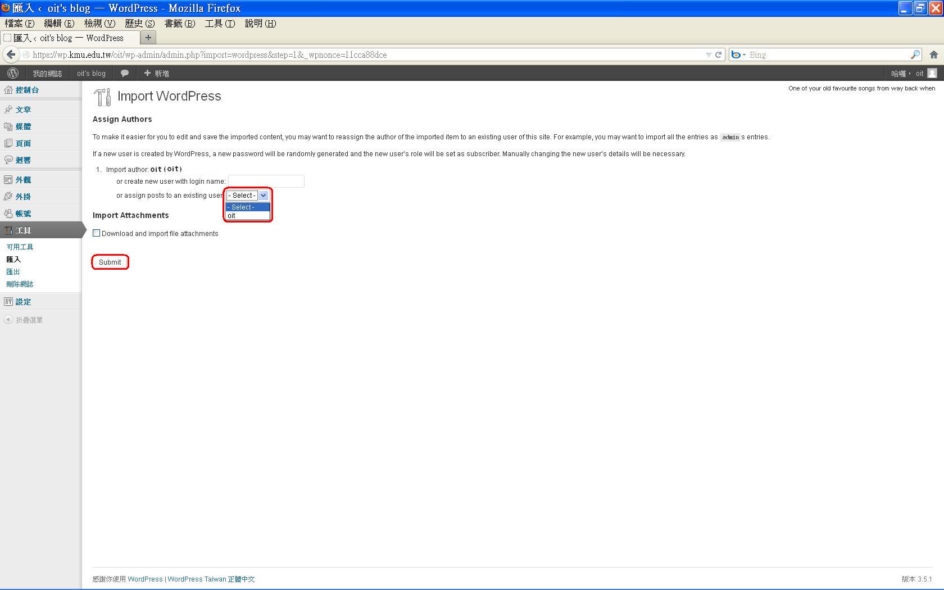
Task: Open the new tab plus button
Action: 148,38
